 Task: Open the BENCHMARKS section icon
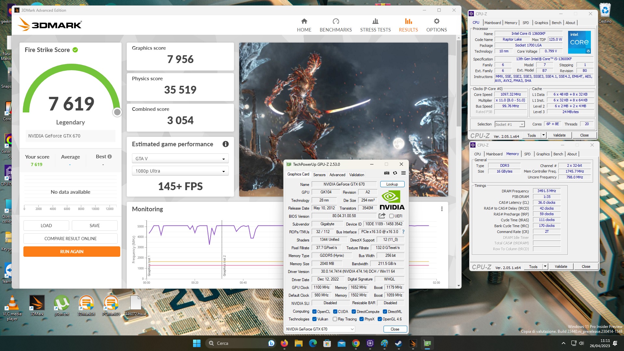(336, 21)
